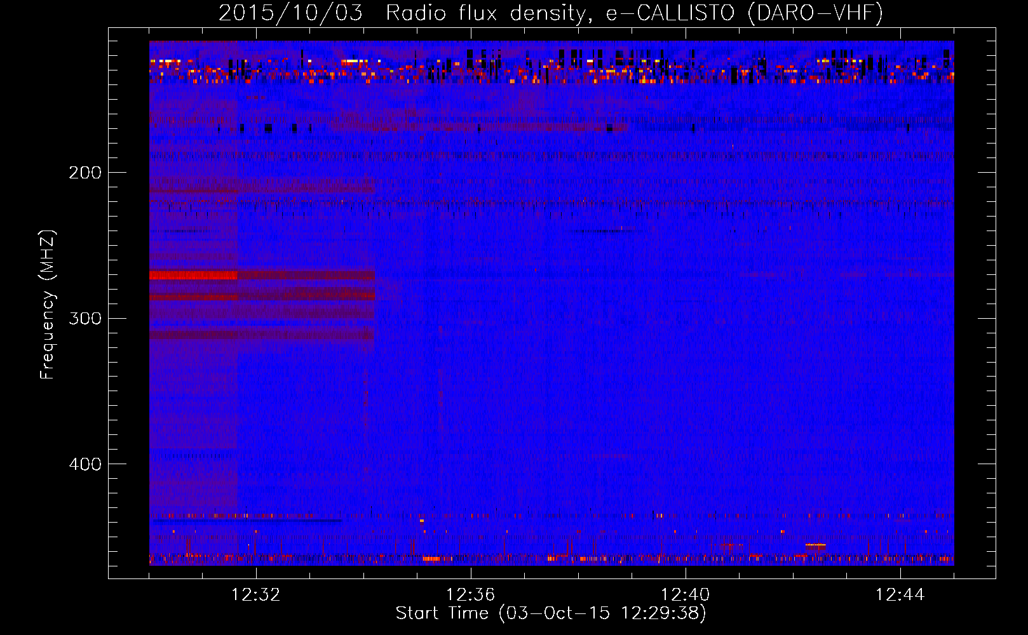Click the '12:44' time axis label
This screenshot has height=635, width=1028.
pos(900,595)
